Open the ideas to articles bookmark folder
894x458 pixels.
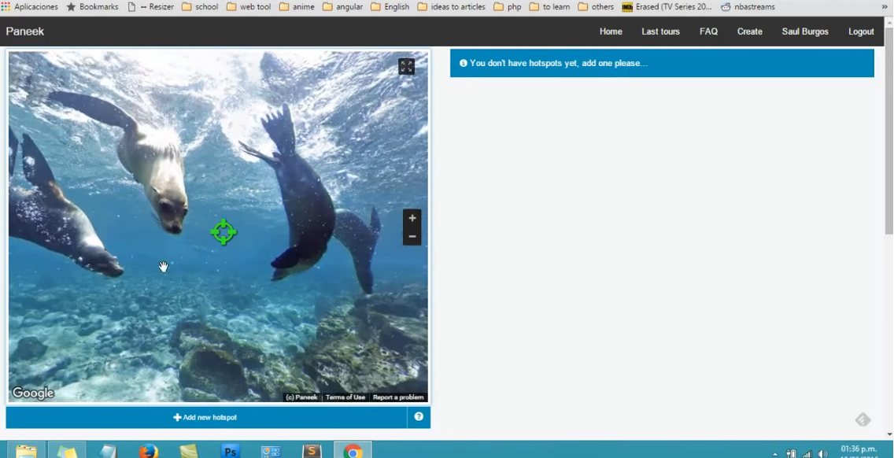[451, 7]
